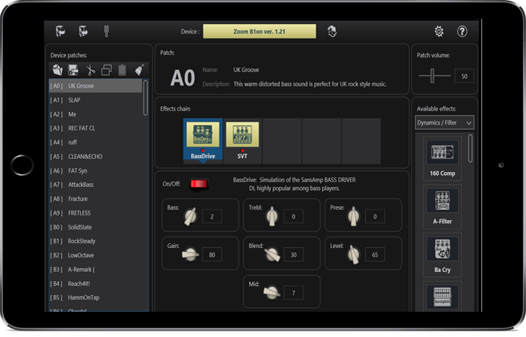Click the save patch floppy disk icon
Image resolution: width=526 pixels, height=337 pixels.
click(74, 70)
